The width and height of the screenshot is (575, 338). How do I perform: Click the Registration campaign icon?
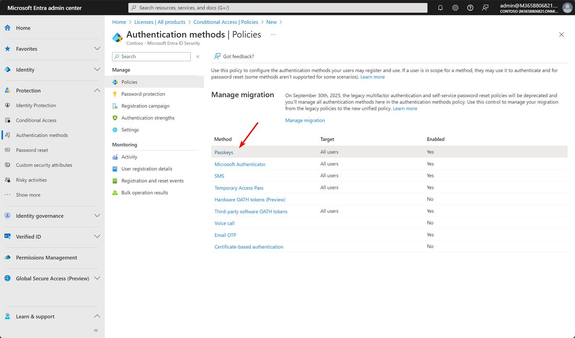[115, 106]
